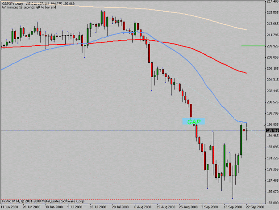Click the 200.575 price axis label
Viewport: 279px width, 210px height.
pos(272,102)
